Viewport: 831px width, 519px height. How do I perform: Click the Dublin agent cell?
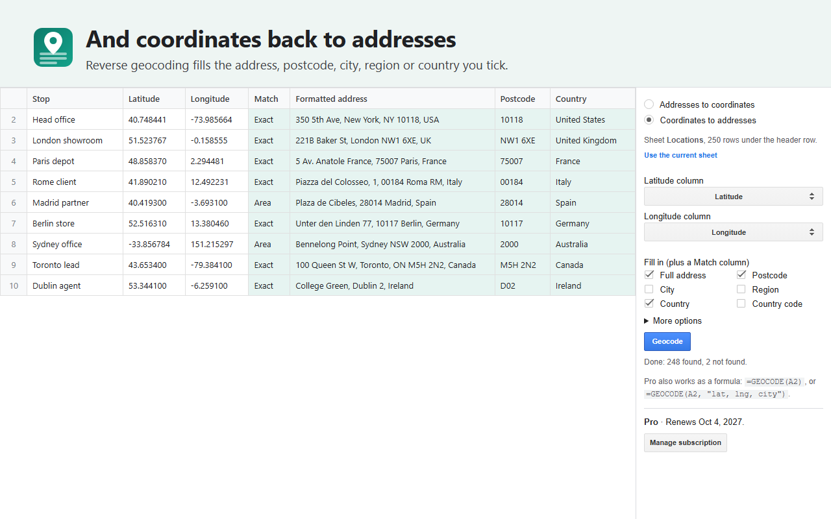(75, 285)
